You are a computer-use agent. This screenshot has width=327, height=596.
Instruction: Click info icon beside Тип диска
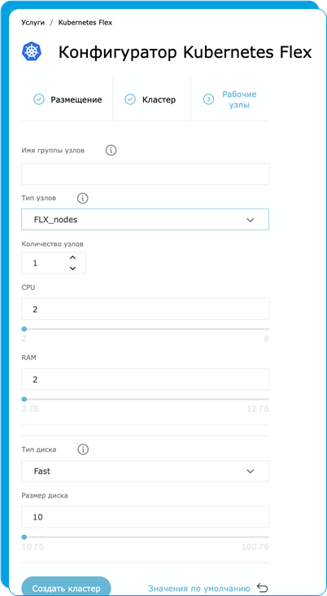[83, 449]
